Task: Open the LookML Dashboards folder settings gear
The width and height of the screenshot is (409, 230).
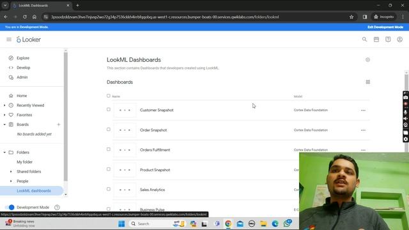Action: point(367,59)
